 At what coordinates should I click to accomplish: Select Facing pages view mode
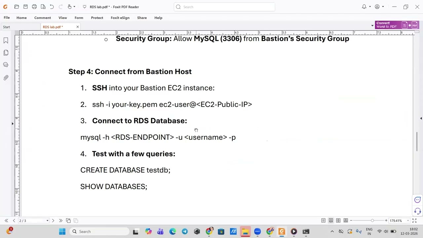tap(338, 220)
